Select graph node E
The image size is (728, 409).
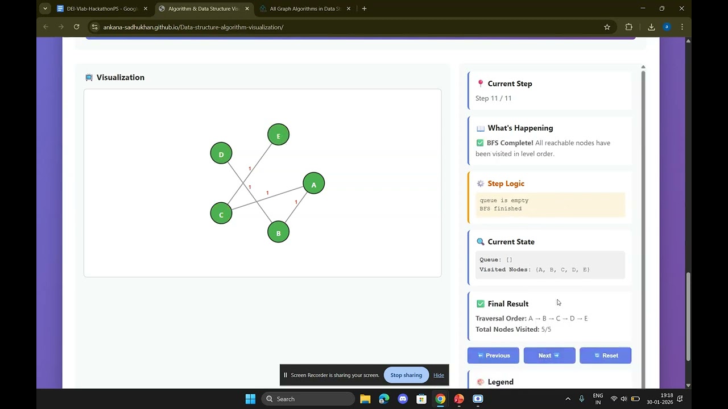278,135
